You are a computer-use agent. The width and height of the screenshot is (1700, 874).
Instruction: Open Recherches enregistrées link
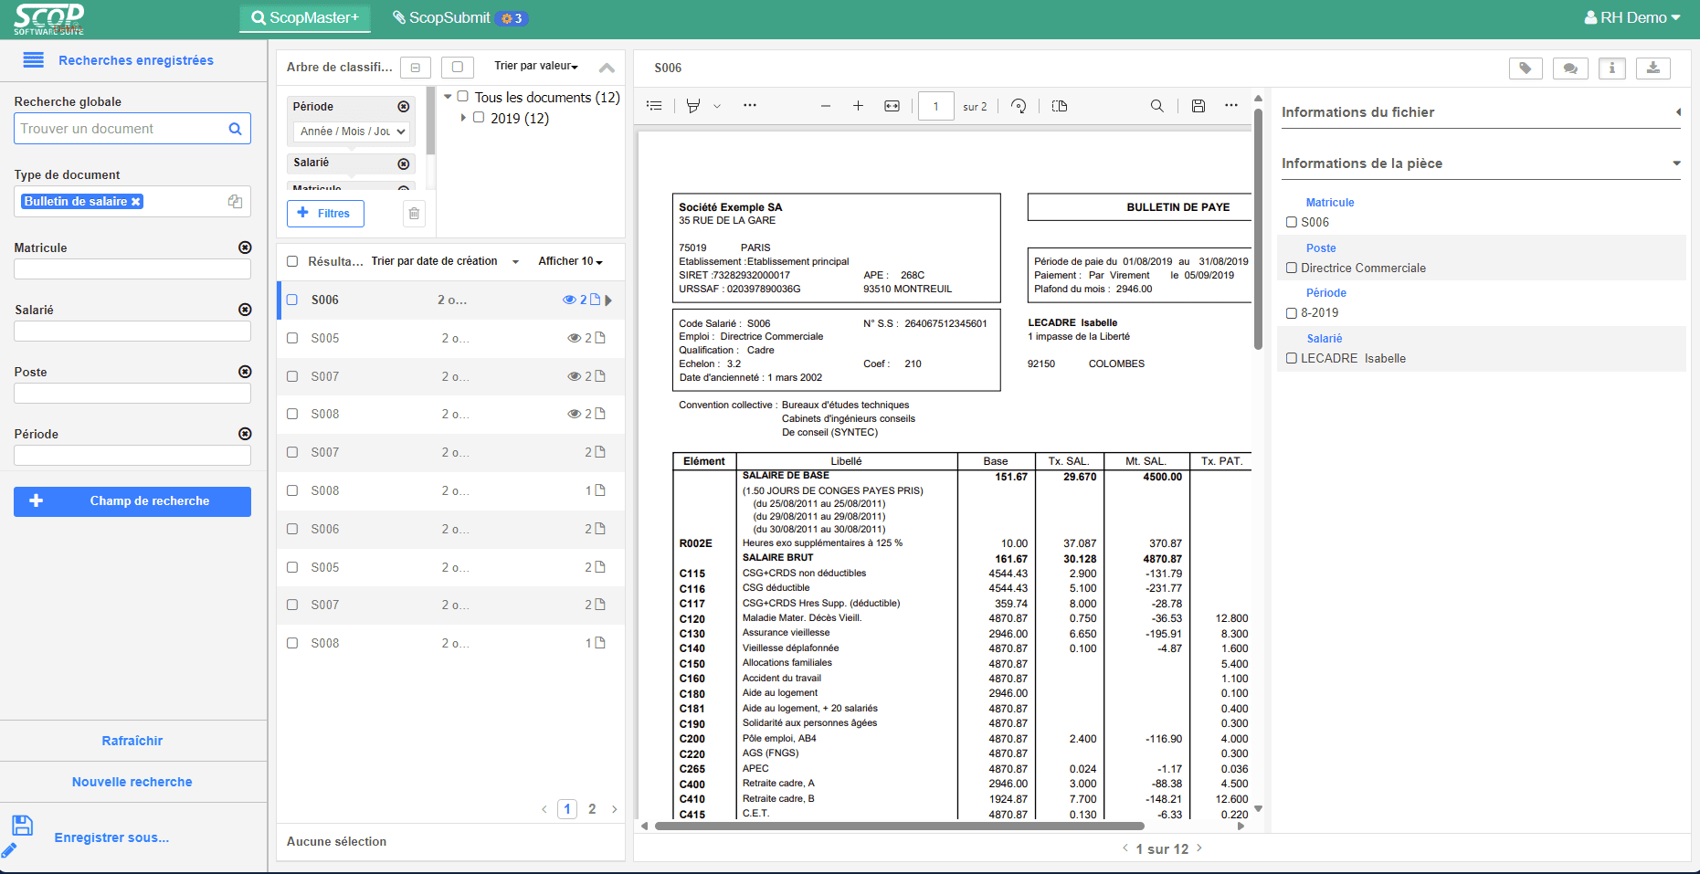(136, 60)
